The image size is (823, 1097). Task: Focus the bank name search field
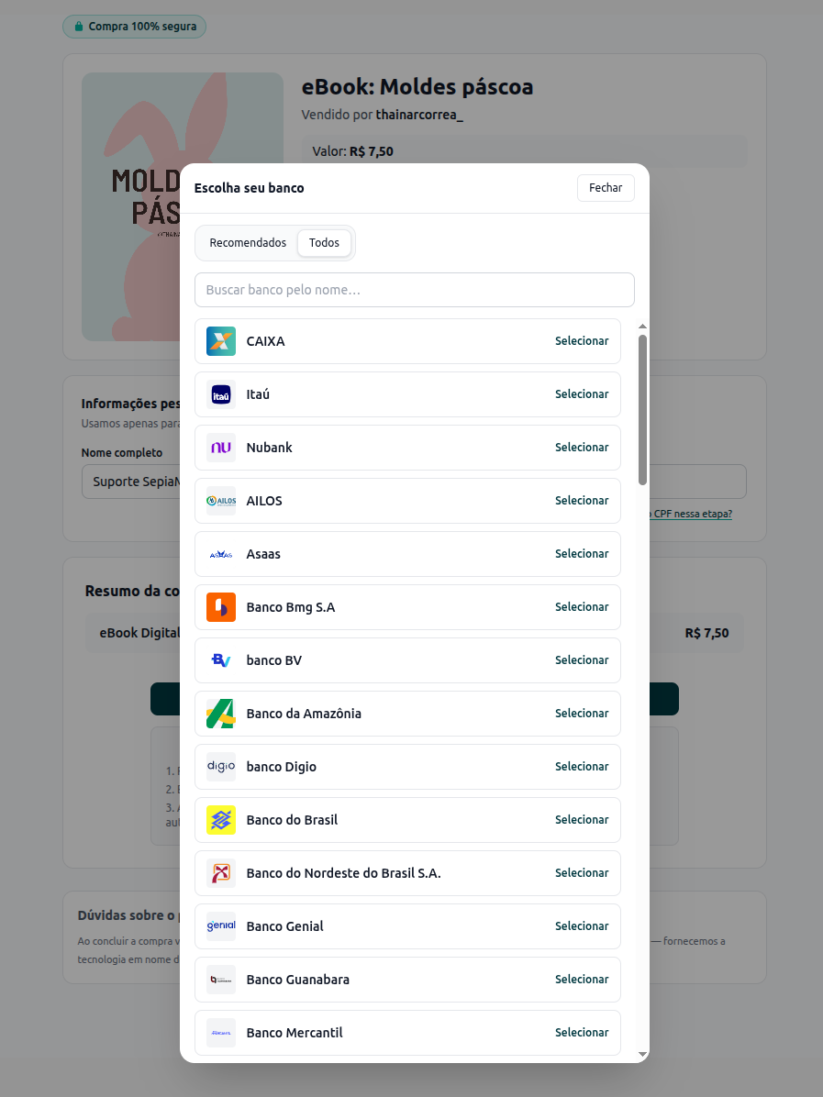(415, 290)
